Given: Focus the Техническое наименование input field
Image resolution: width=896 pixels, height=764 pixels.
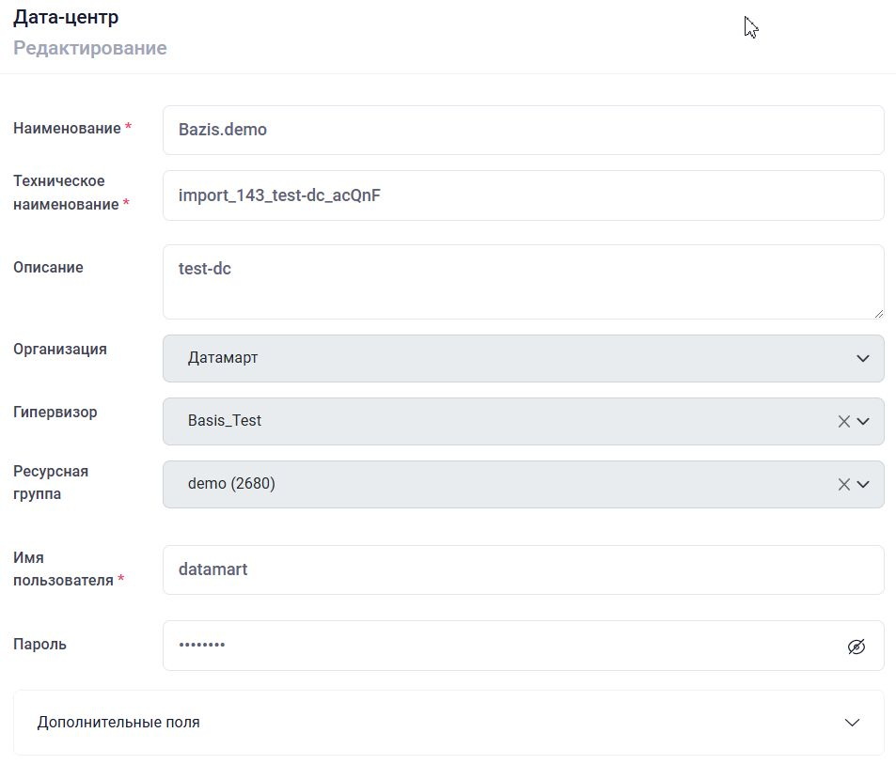Looking at the screenshot, I should click(523, 195).
